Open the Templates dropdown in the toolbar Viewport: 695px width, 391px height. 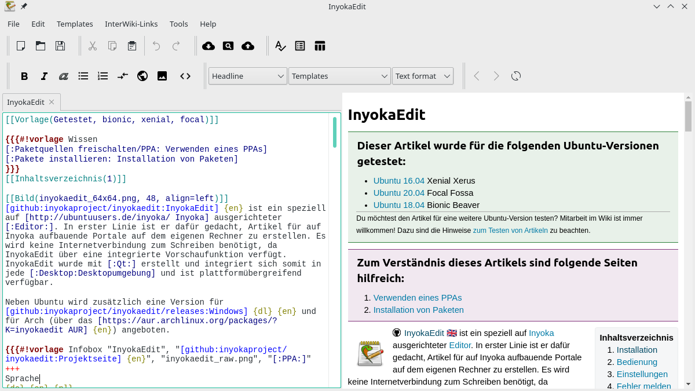tap(339, 76)
